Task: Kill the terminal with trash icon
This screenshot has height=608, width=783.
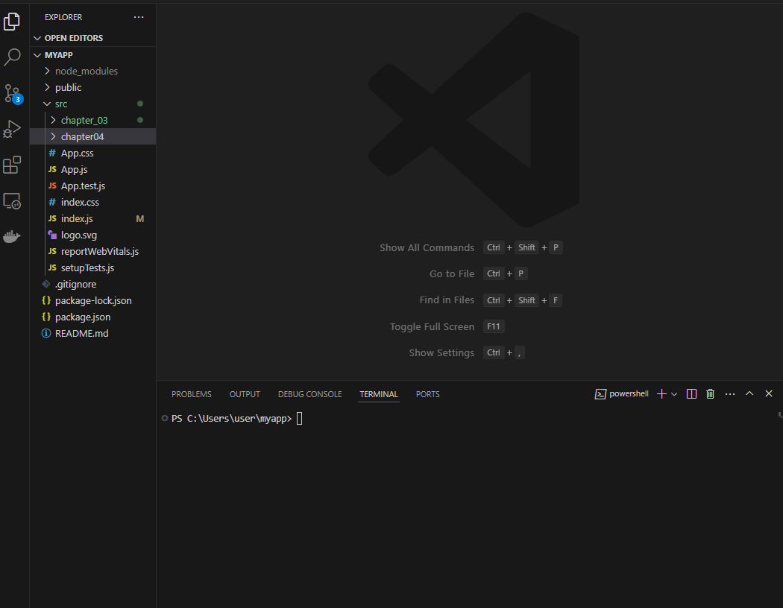Action: (x=711, y=394)
